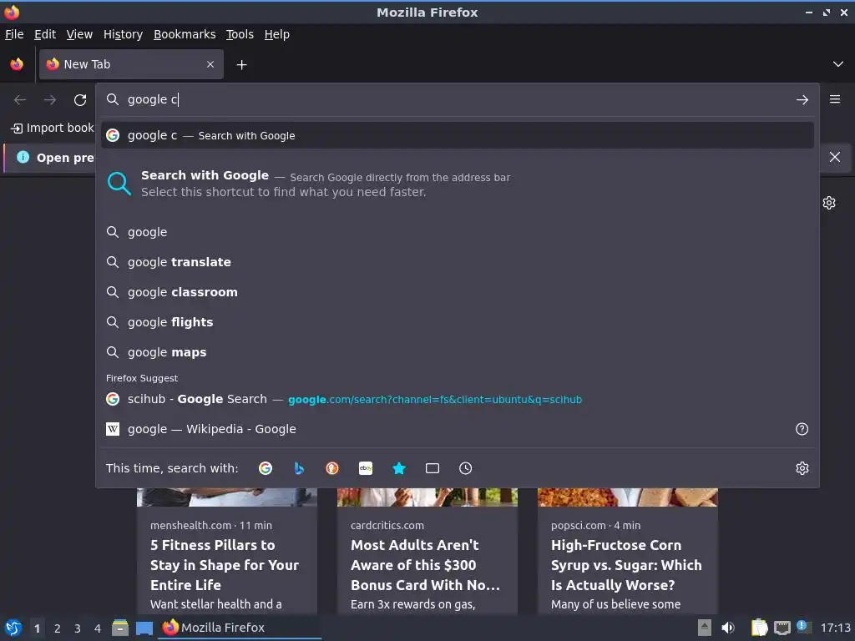Select 'google c — Search with Google' result
This screenshot has width=855, height=641.
tap(458, 135)
